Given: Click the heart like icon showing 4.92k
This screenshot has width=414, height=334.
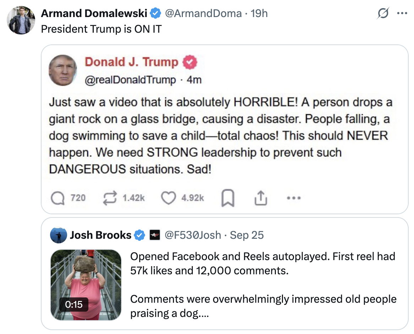Looking at the screenshot, I should 168,198.
